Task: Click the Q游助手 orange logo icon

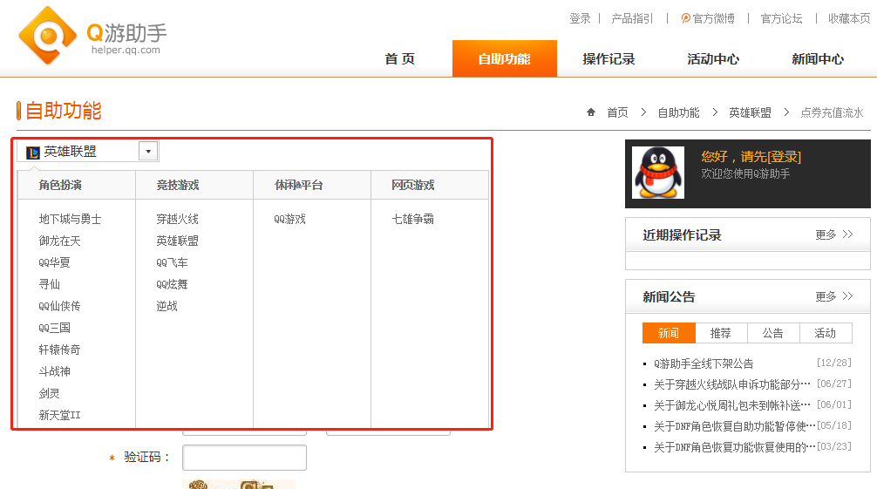Action: [48, 35]
